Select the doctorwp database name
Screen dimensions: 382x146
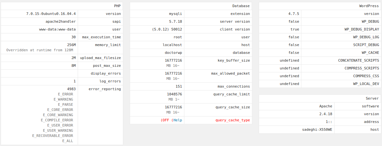[173, 53]
